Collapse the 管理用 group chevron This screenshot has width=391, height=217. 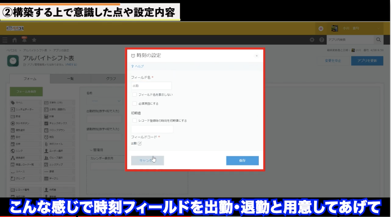(x=91, y=149)
